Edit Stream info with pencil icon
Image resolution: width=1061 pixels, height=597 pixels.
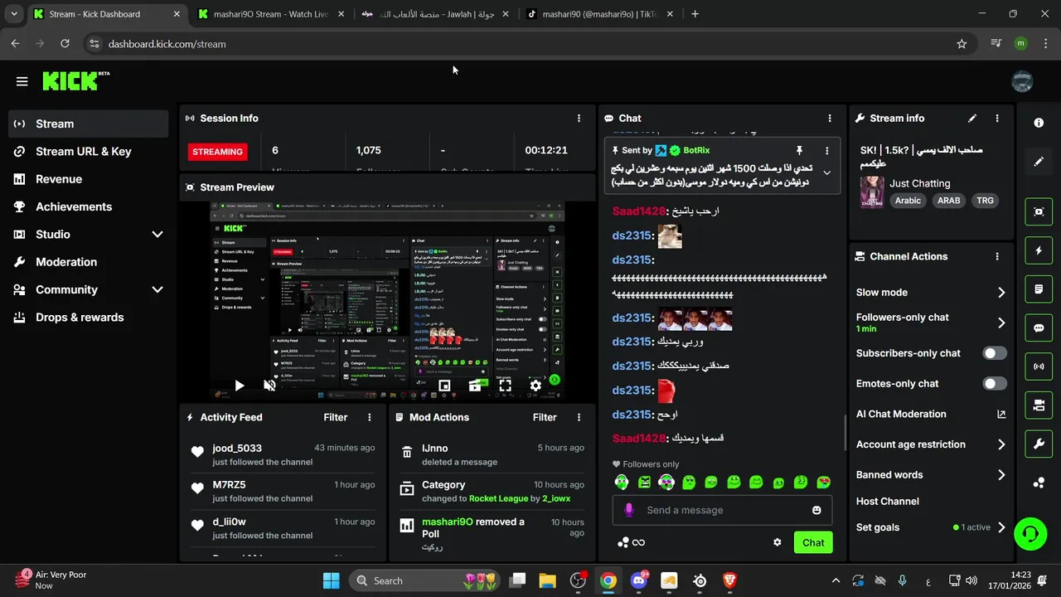pos(972,119)
